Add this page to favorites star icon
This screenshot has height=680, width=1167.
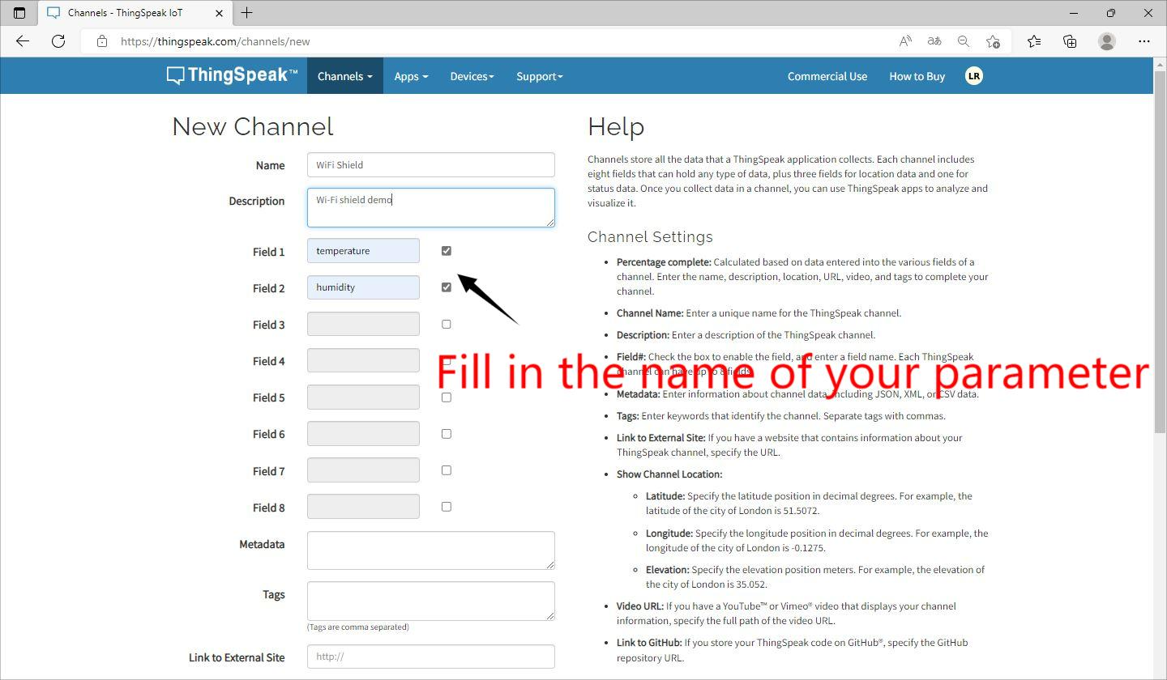click(x=993, y=41)
